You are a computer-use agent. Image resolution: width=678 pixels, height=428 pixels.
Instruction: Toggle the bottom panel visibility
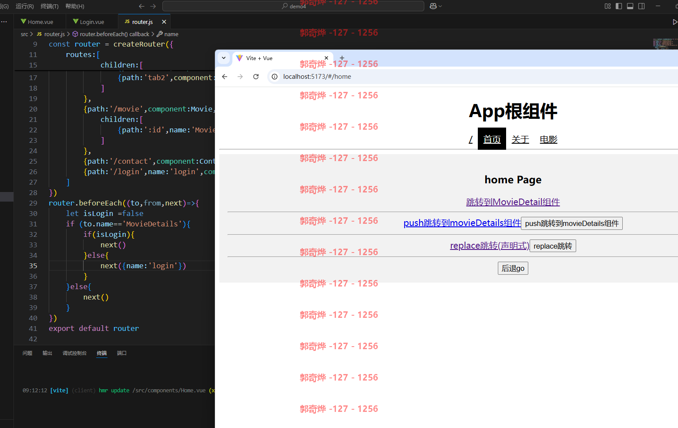point(630,6)
